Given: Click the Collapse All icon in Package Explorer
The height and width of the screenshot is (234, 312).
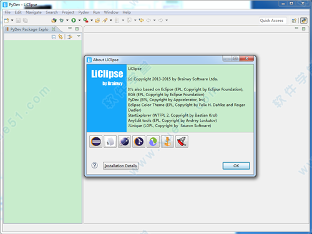Looking at the screenshot, I should tap(54, 37).
